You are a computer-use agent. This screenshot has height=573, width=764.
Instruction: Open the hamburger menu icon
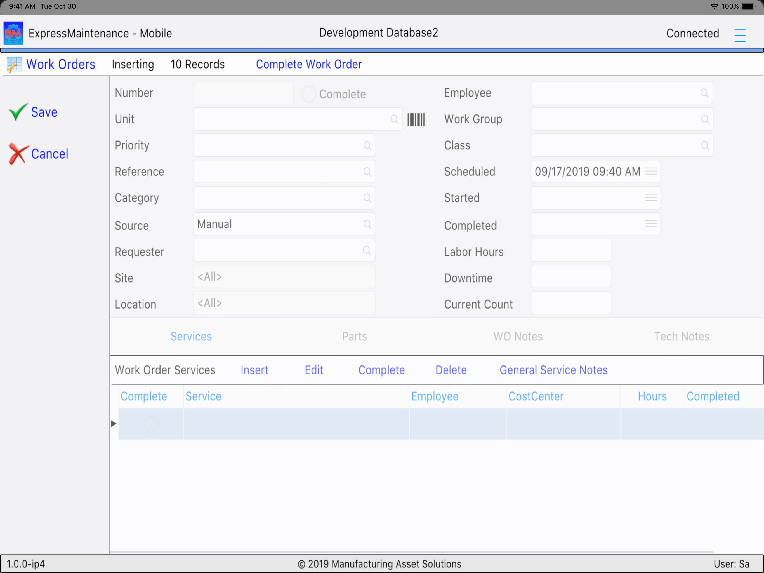point(739,35)
